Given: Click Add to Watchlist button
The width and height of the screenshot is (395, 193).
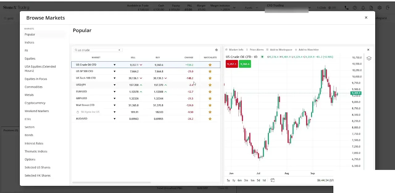Looking at the screenshot, I should coord(307,50).
